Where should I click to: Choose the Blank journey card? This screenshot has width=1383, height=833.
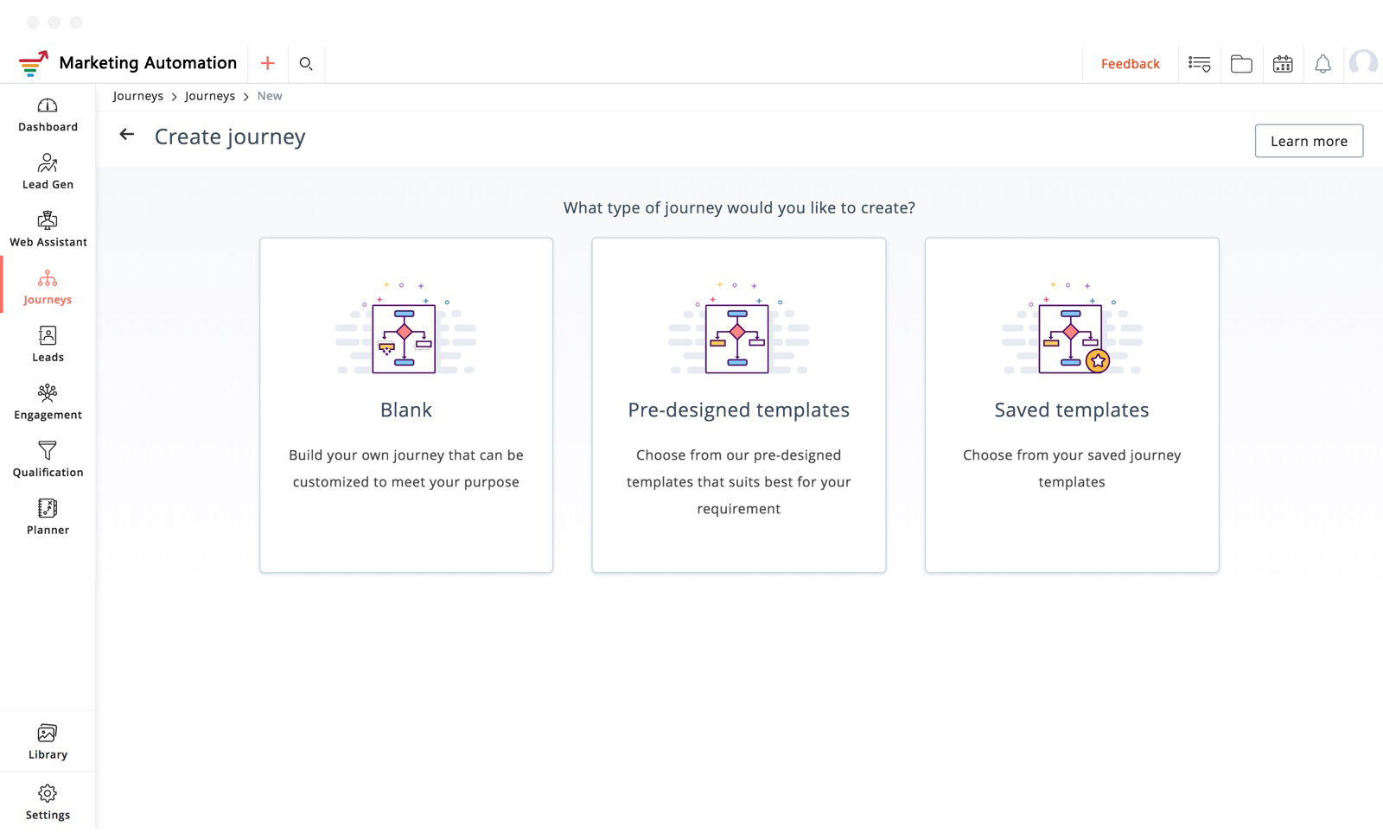pyautogui.click(x=406, y=404)
